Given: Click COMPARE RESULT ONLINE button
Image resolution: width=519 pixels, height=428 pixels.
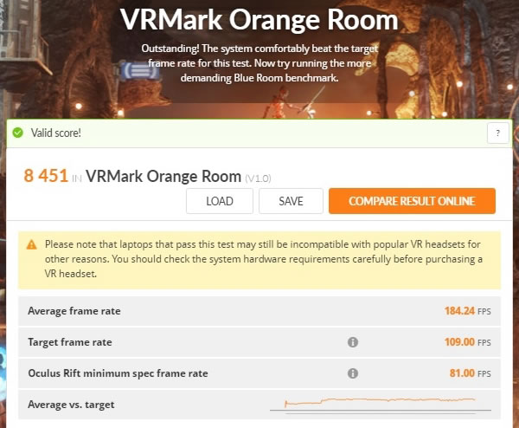Looking at the screenshot, I should pyautogui.click(x=412, y=201).
